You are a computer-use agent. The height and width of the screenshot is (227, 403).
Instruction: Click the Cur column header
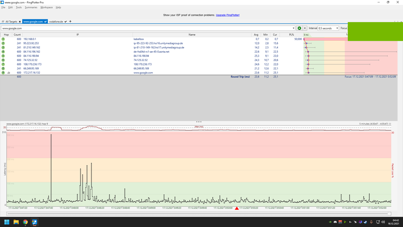coord(275,35)
